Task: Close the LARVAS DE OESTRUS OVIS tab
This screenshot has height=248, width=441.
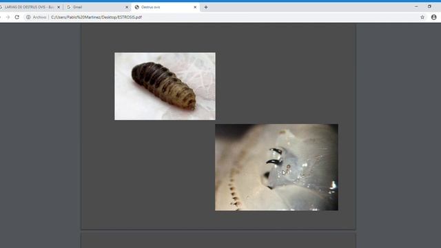Action: [x=59, y=8]
